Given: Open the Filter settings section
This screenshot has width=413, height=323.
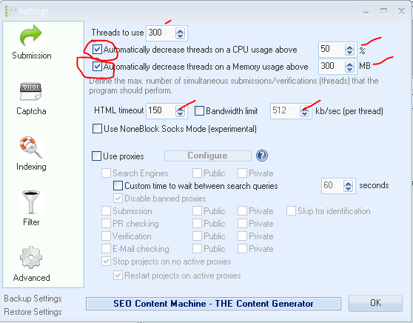Looking at the screenshot, I should 31,208.
